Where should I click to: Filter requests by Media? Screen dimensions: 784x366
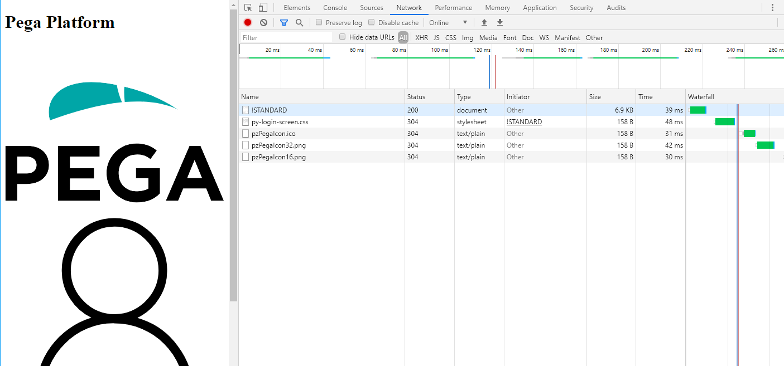tap(488, 38)
